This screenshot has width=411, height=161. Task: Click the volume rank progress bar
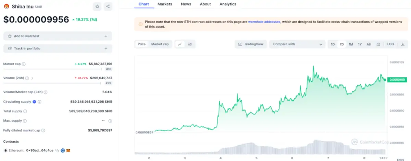click(x=52, y=83)
